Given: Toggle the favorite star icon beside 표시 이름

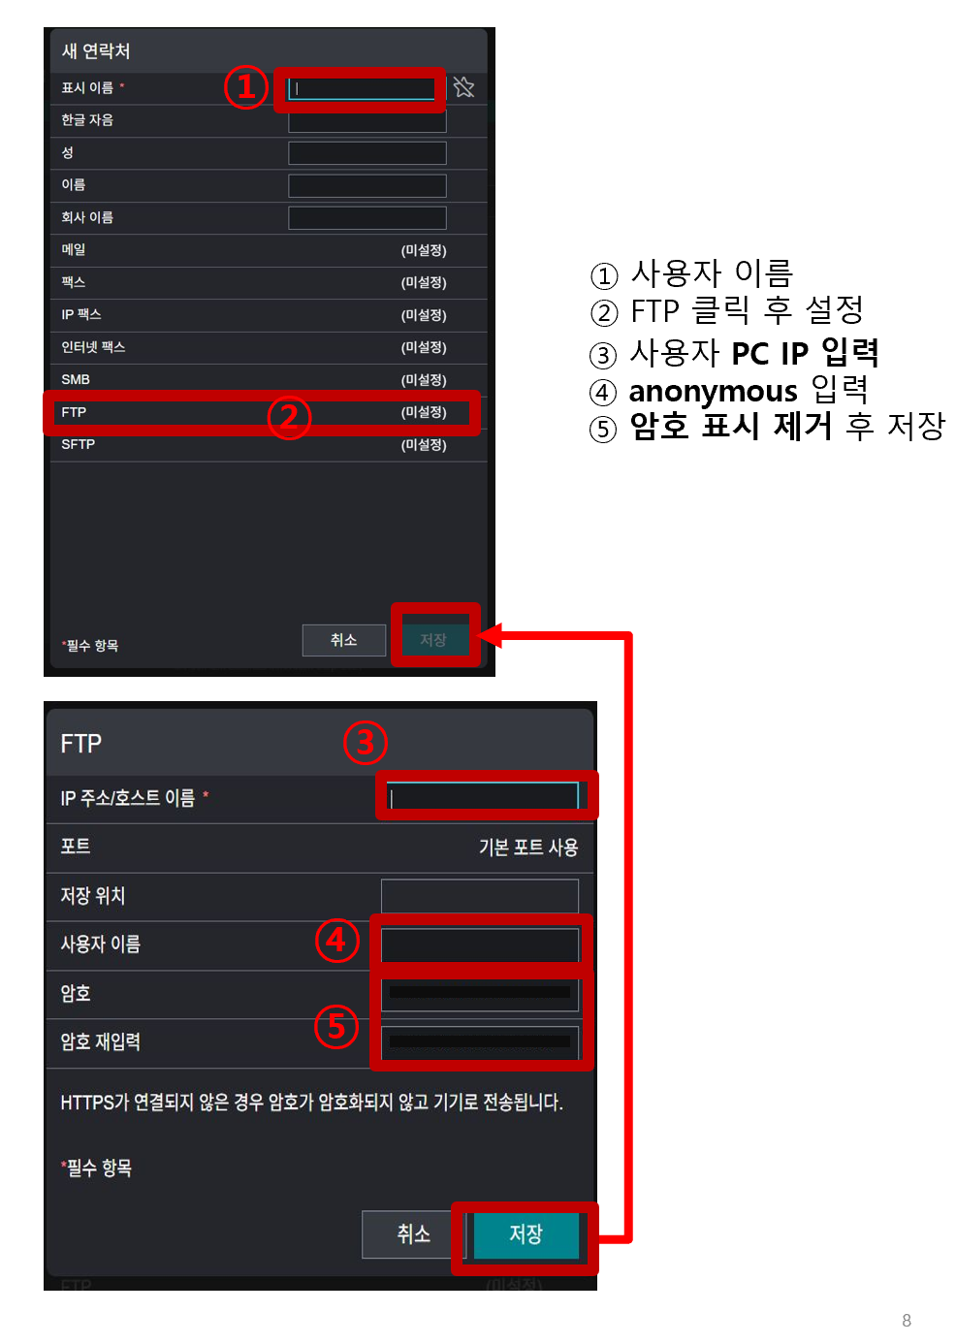Looking at the screenshot, I should pyautogui.click(x=463, y=87).
